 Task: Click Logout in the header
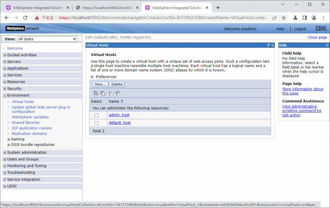[300, 29]
